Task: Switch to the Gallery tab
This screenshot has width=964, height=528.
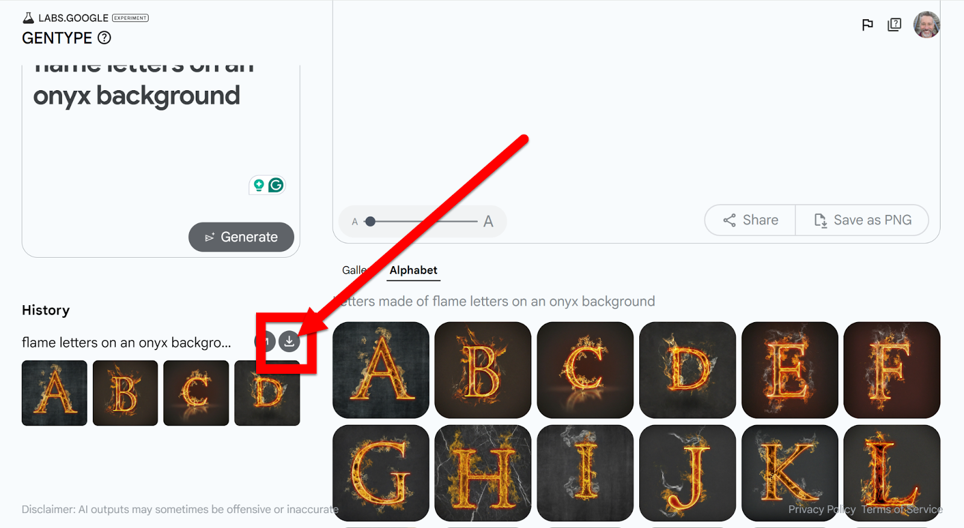Action: point(355,270)
